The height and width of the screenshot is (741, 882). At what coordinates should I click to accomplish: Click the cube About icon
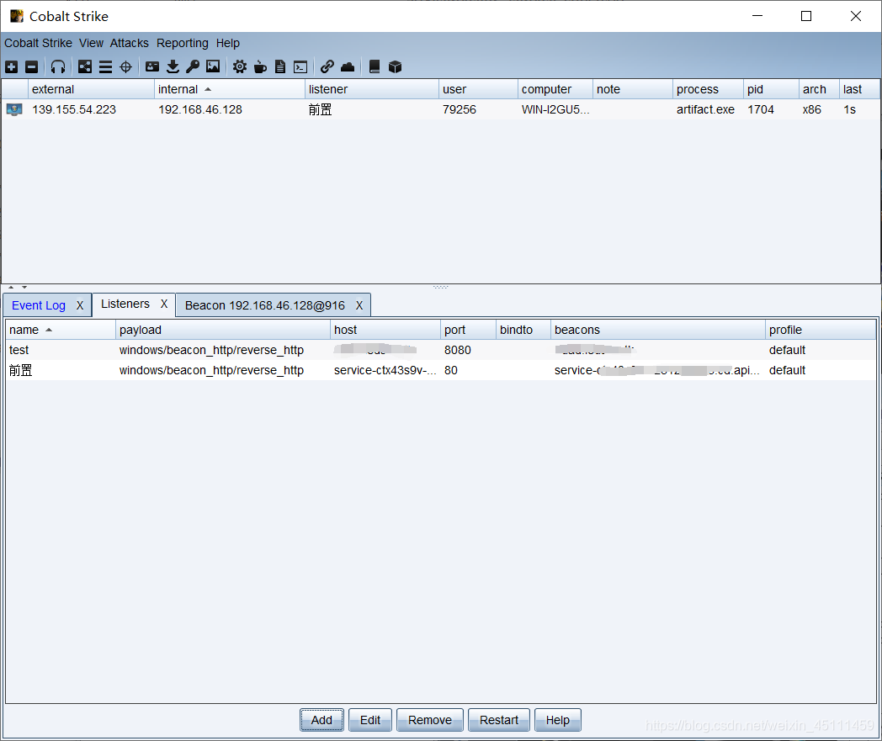pos(395,67)
